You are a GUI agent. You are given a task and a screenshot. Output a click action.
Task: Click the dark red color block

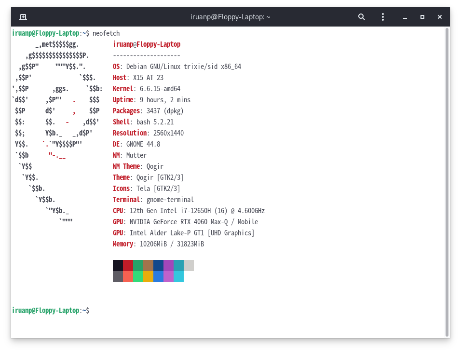click(x=128, y=265)
